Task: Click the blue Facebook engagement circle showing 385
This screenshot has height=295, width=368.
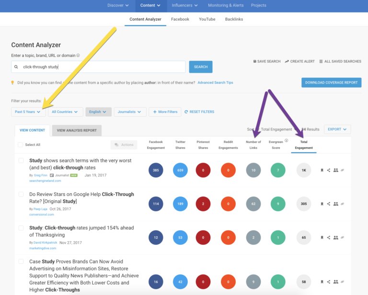Action: [156, 170]
